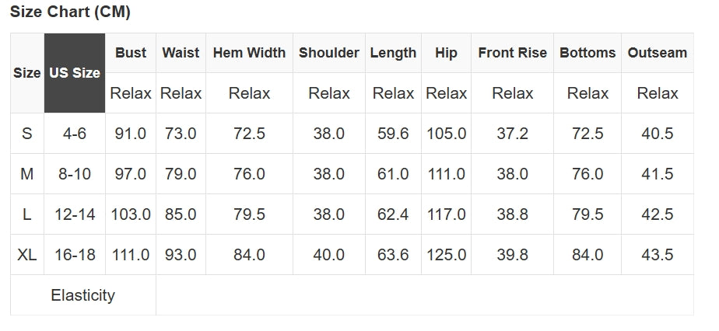Select the Front Rise column header
Screen dimensions: 719x331
[x=512, y=53]
